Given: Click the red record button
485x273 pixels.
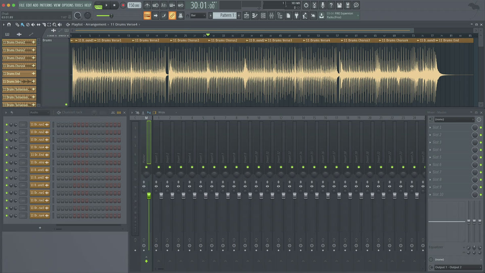Looking at the screenshot, I should click(x=123, y=5).
